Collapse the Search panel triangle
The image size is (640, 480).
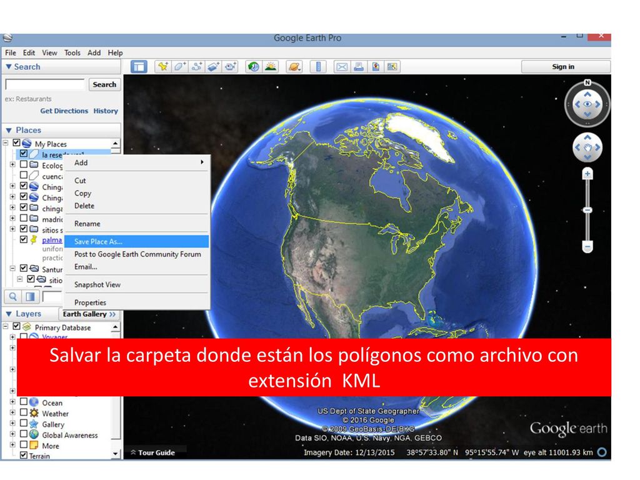[x=9, y=66]
